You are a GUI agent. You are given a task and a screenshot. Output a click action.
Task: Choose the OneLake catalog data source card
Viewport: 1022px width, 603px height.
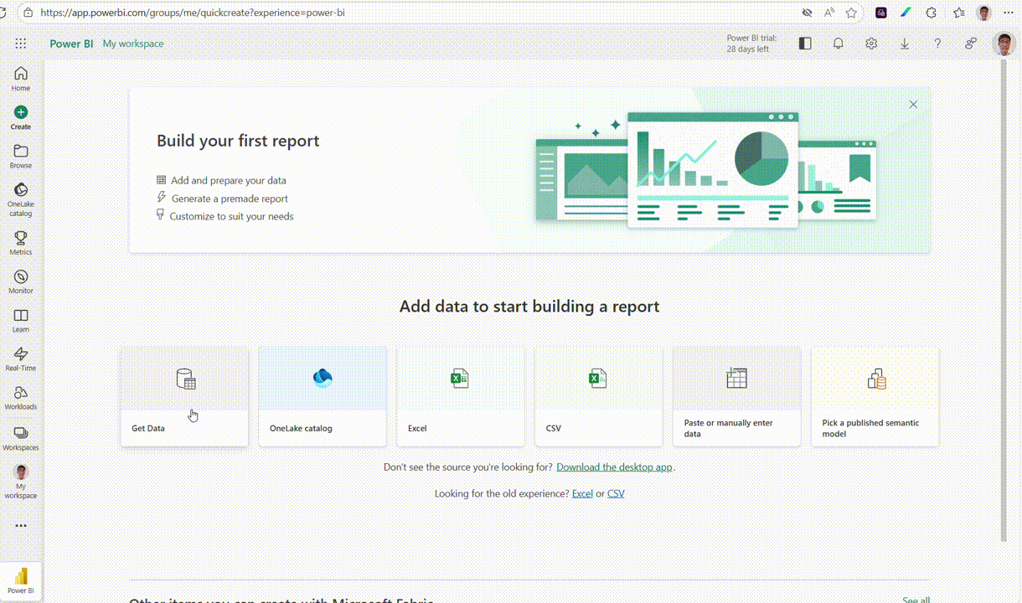coord(323,396)
